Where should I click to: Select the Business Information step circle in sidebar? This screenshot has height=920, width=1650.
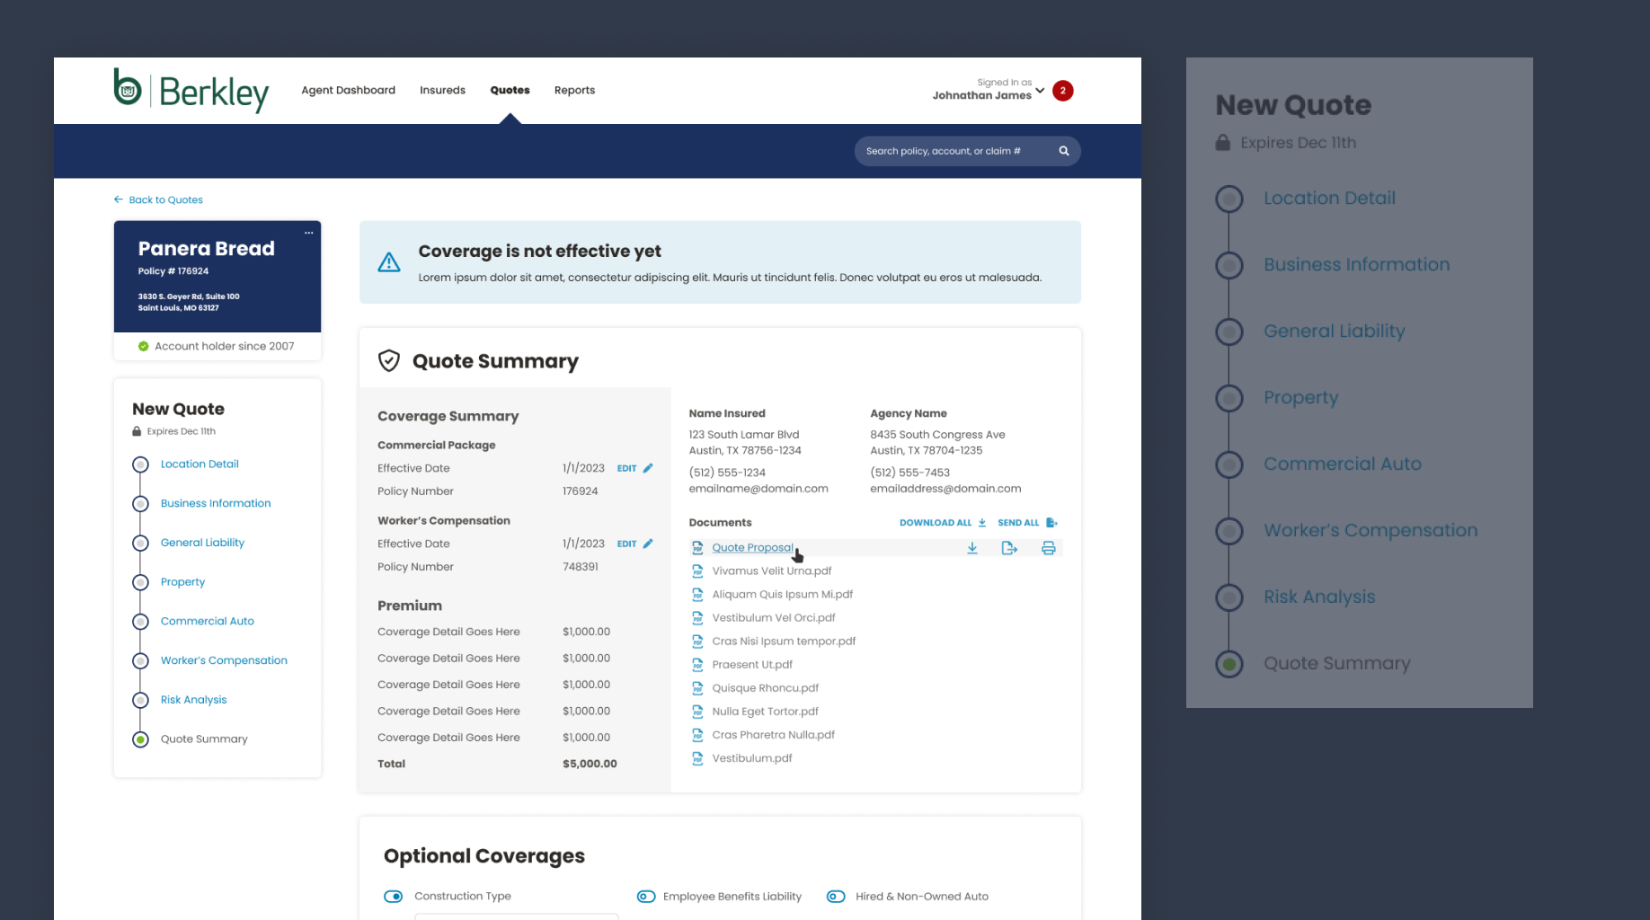pyautogui.click(x=140, y=504)
